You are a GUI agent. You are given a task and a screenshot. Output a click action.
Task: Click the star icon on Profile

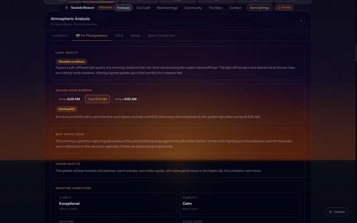279,8
